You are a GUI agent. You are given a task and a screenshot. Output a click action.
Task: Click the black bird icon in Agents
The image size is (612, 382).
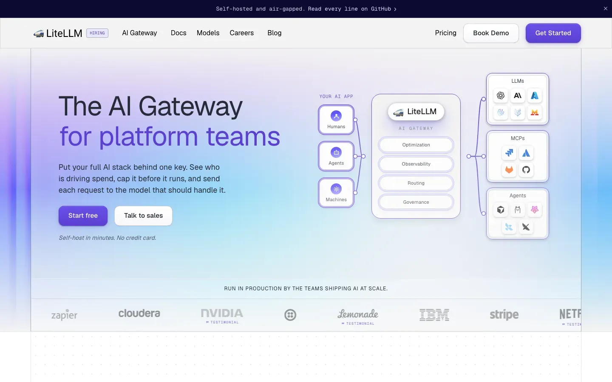[x=526, y=227]
